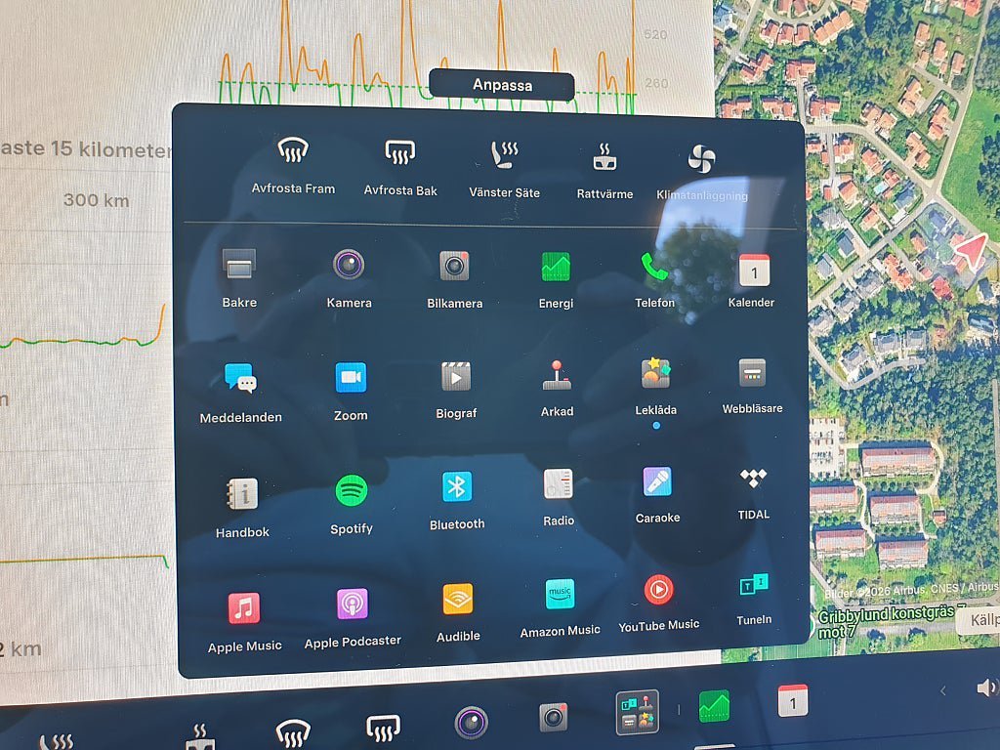The image size is (1000, 750).
Task: Click the dashcam icon in bottom dock
Action: click(x=554, y=717)
